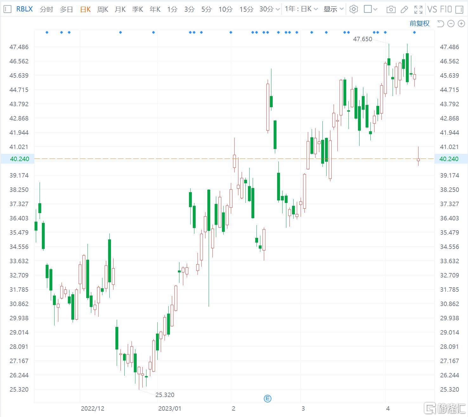Reset chart view with undo arrow

440,23
